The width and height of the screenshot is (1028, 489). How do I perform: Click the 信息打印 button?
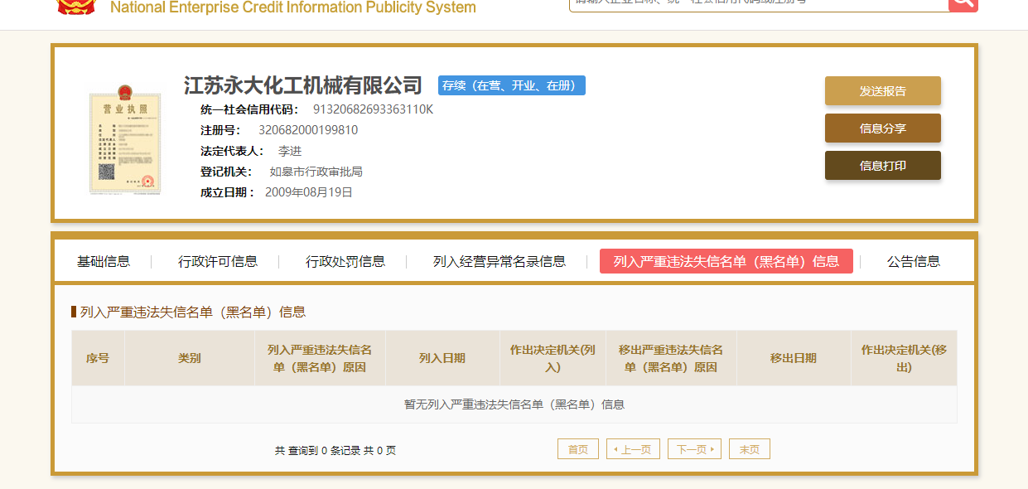[882, 166]
